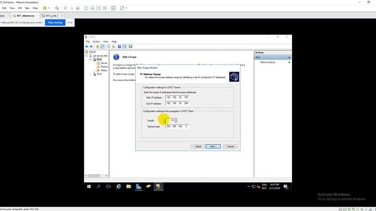Switch to the NTT_WinServer tab

(26, 16)
